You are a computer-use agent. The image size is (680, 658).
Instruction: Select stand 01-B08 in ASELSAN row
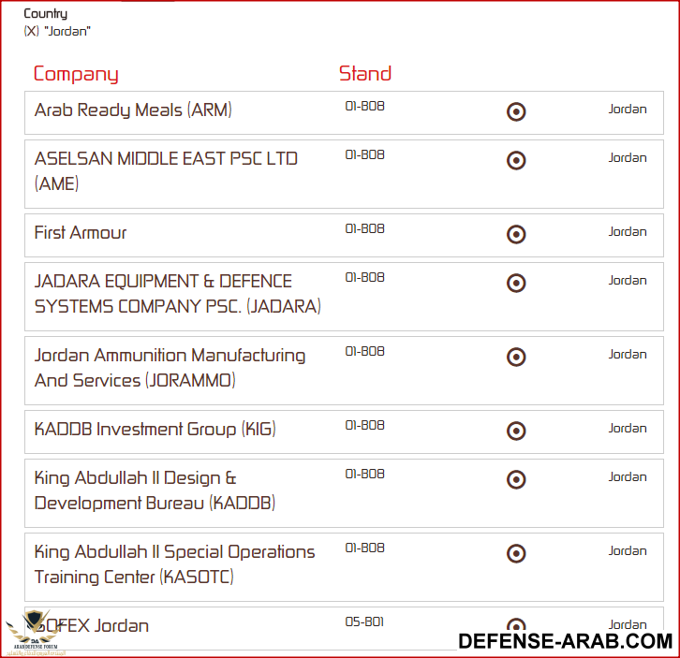point(364,154)
